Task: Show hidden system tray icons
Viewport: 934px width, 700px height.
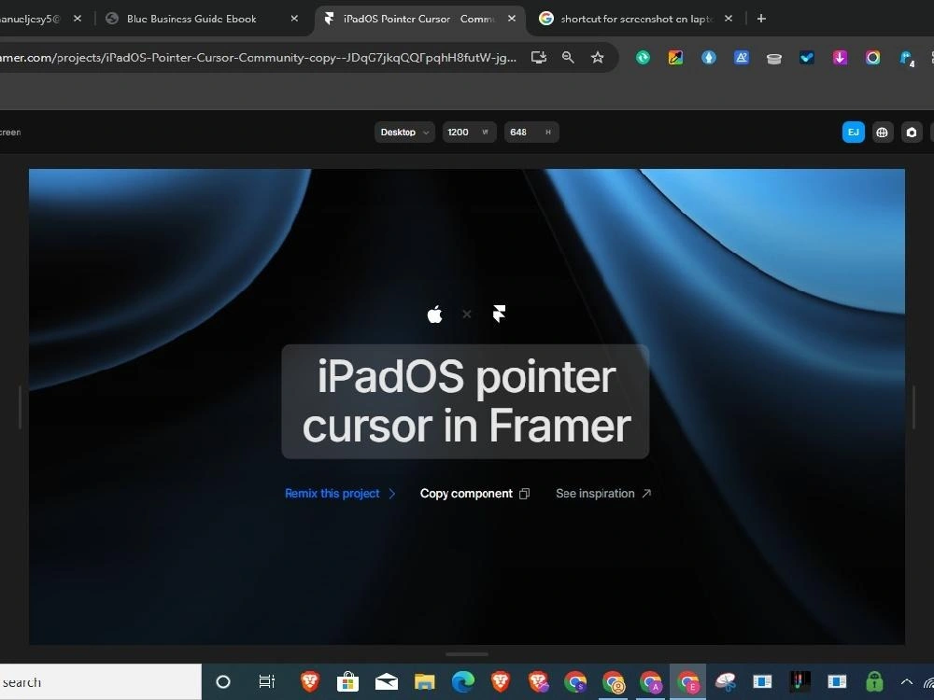Action: point(907,682)
